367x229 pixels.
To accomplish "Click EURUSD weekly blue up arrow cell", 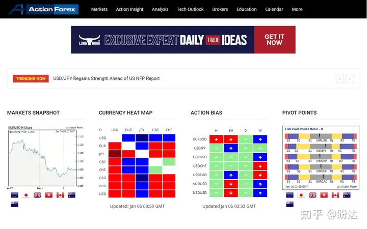I will click(x=260, y=139).
